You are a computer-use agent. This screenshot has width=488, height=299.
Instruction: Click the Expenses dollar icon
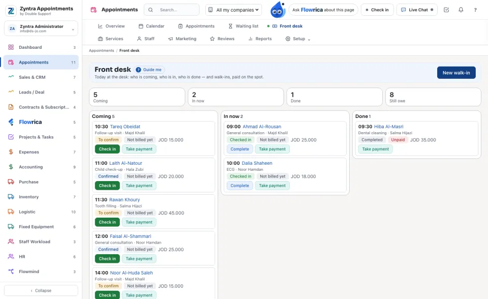[11, 152]
